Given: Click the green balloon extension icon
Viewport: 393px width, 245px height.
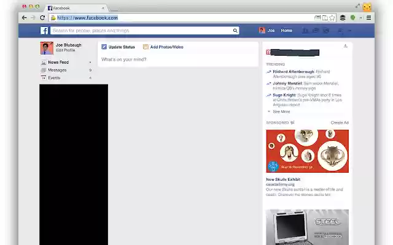Looking at the screenshot, I should tap(352, 18).
